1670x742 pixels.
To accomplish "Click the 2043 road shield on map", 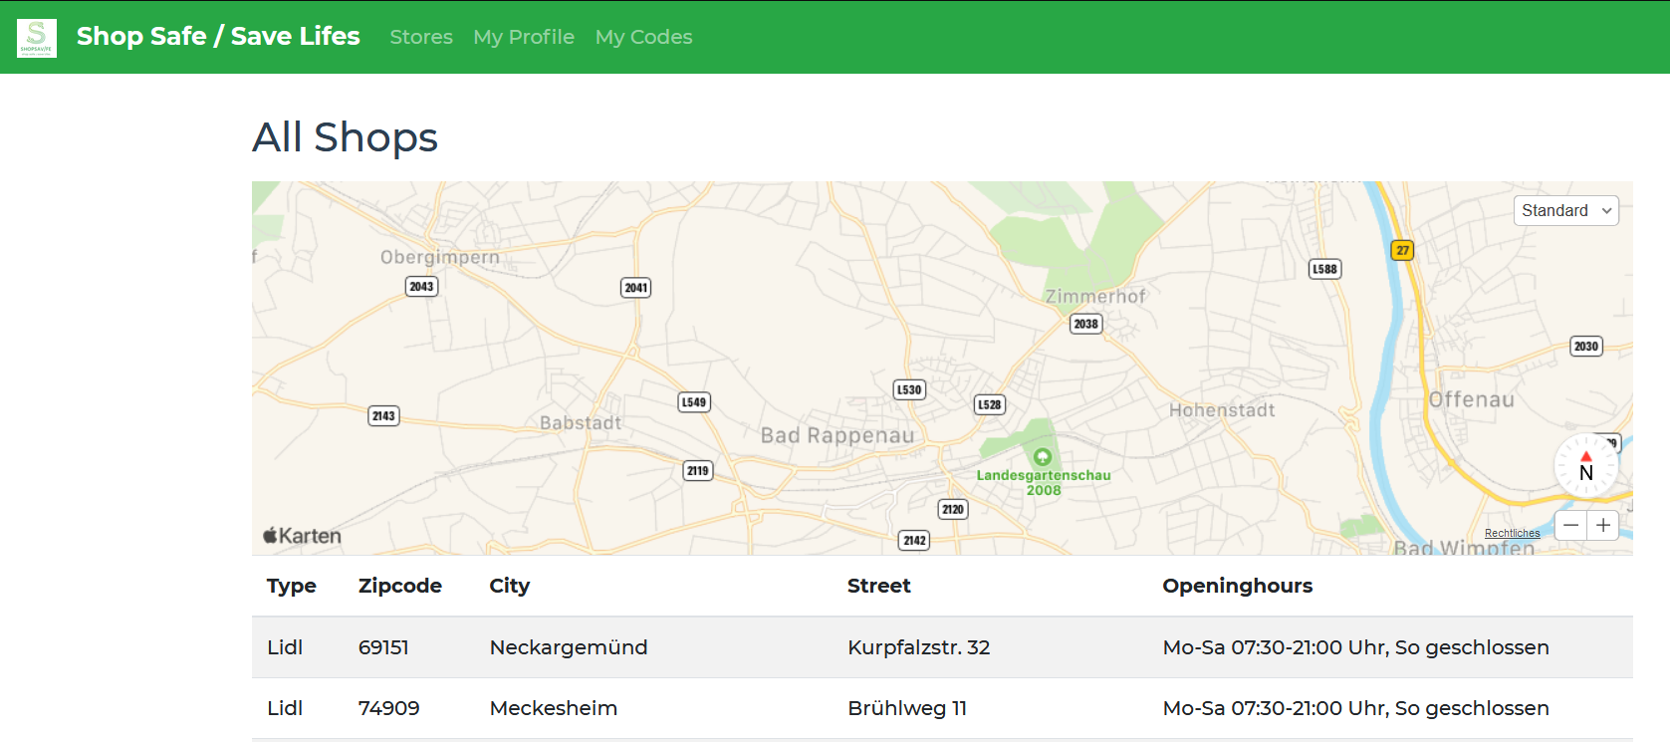I will pyautogui.click(x=422, y=287).
